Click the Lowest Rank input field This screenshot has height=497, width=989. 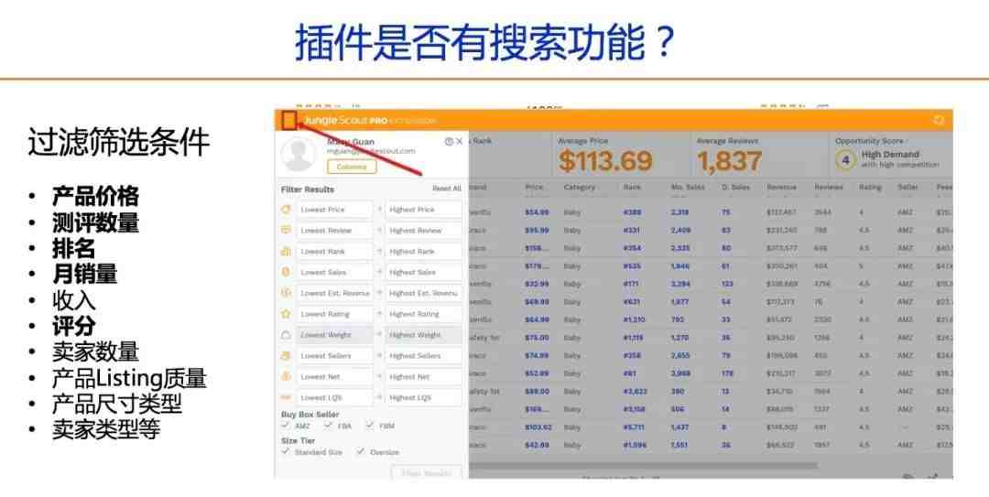point(334,251)
